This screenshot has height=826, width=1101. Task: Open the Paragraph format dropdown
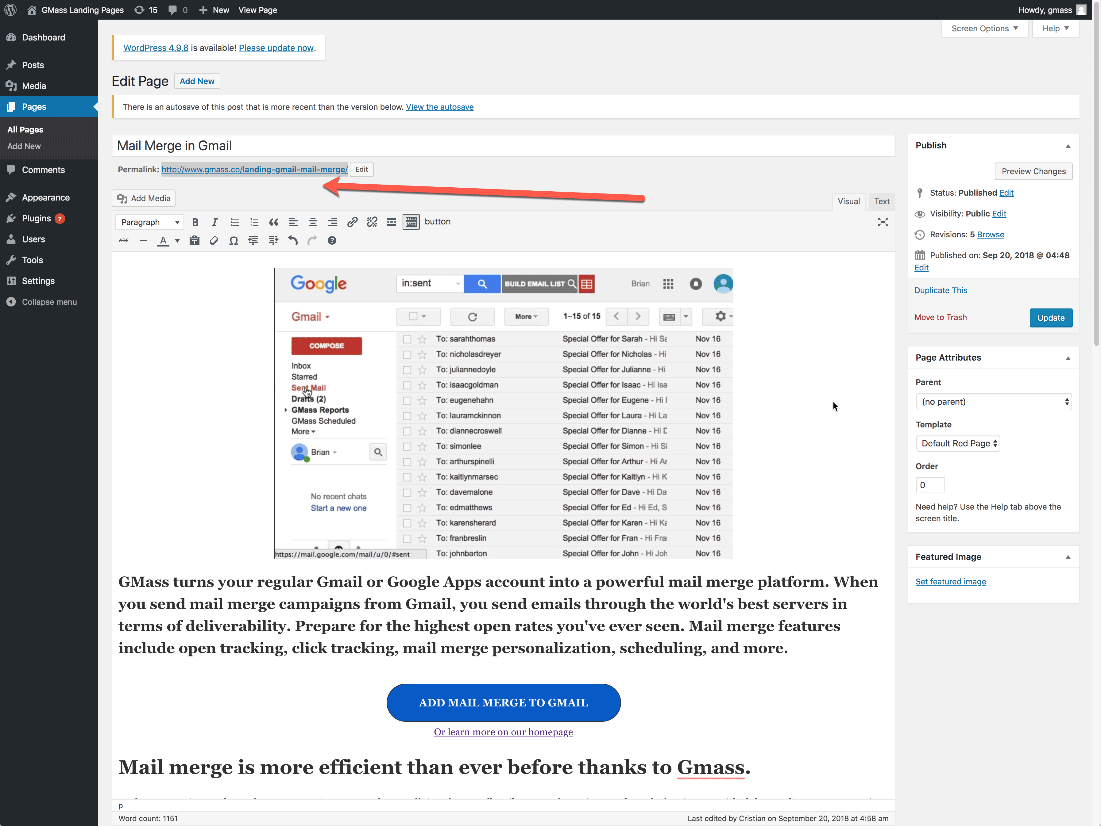[x=149, y=222]
